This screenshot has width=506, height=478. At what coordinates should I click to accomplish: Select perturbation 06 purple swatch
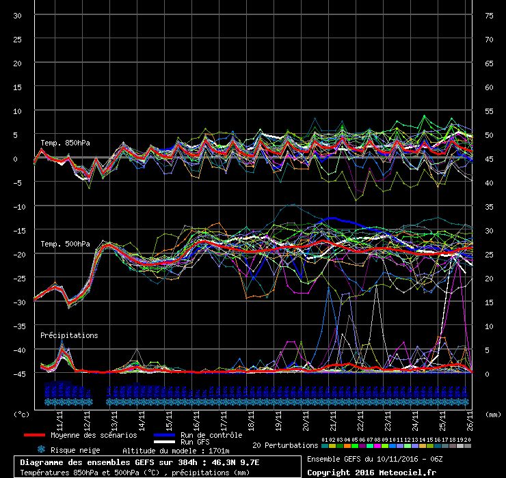click(x=362, y=446)
